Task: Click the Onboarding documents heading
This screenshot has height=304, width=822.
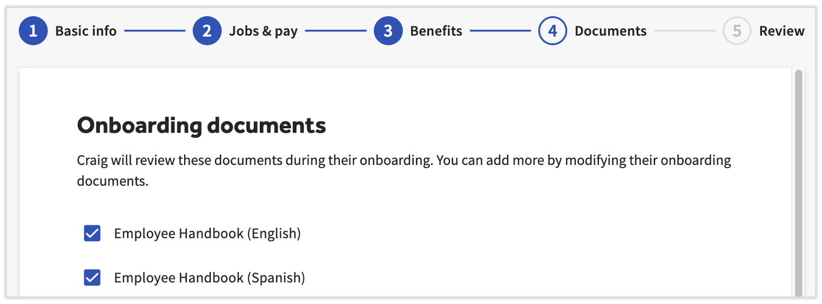Action: [201, 126]
